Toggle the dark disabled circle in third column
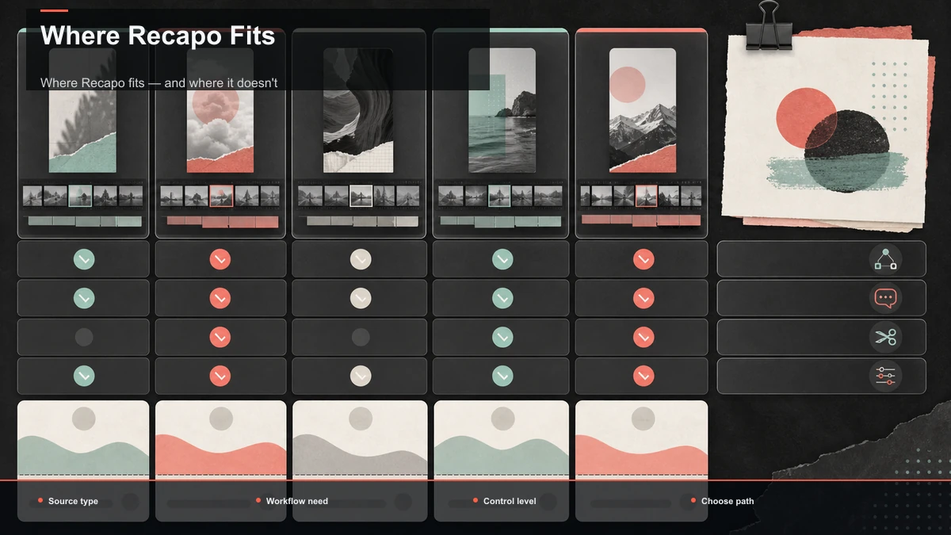 pyautogui.click(x=361, y=337)
